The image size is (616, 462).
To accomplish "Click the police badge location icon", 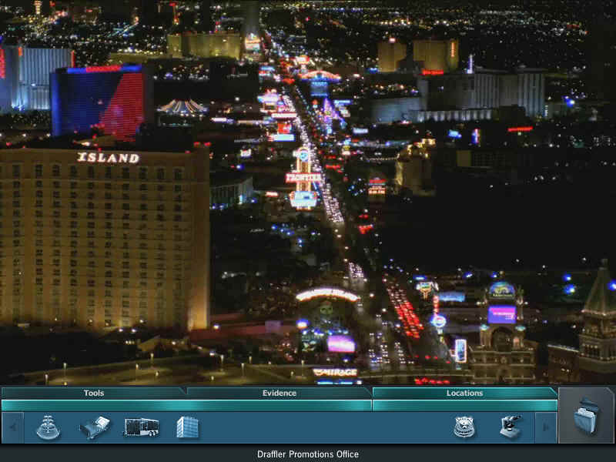I will coord(464,427).
